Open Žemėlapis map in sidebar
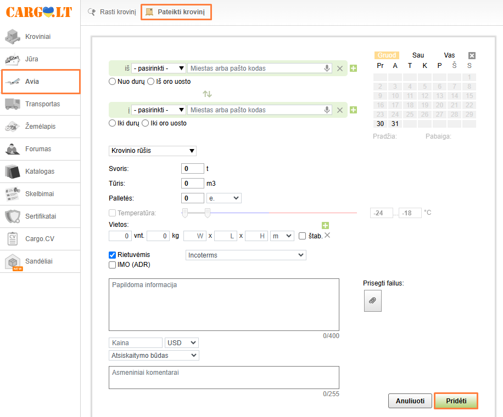 [x=40, y=127]
